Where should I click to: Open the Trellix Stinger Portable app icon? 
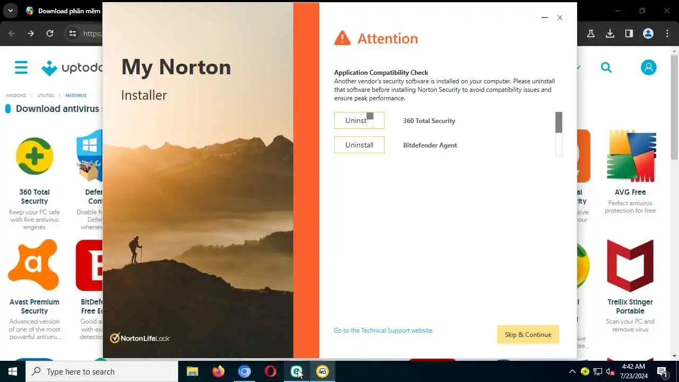[630, 265]
